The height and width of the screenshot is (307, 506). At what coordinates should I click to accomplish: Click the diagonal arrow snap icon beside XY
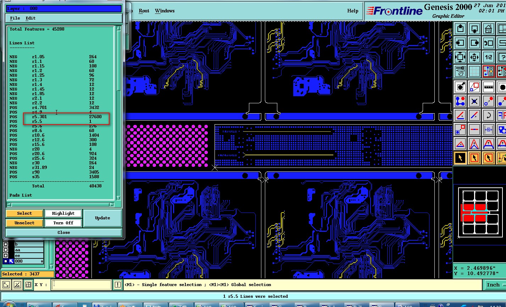point(6,285)
